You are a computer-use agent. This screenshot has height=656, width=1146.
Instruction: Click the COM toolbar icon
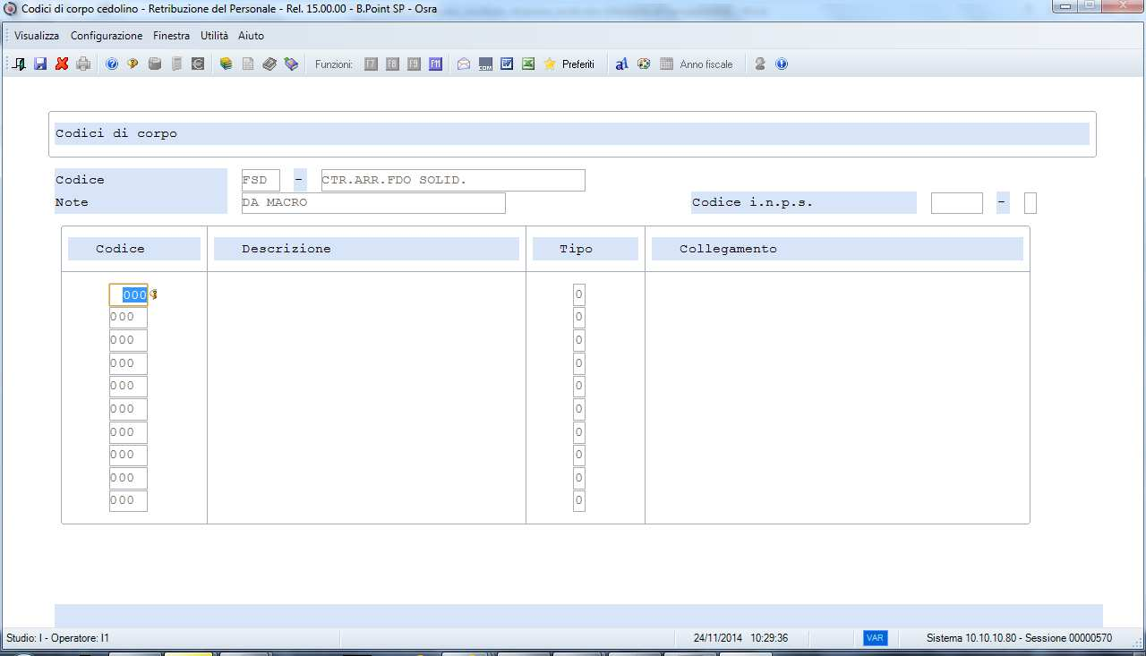(x=485, y=64)
